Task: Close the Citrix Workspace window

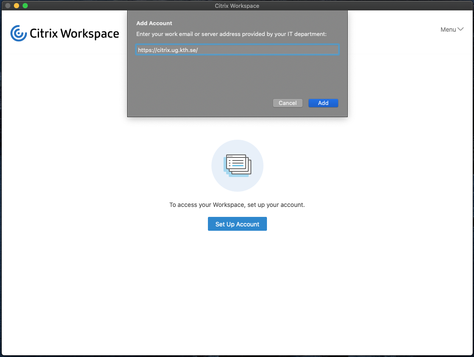Action: pyautogui.click(x=8, y=6)
